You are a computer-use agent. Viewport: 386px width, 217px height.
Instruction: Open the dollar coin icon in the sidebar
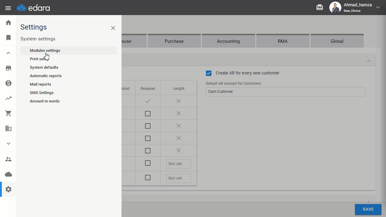pos(8,83)
